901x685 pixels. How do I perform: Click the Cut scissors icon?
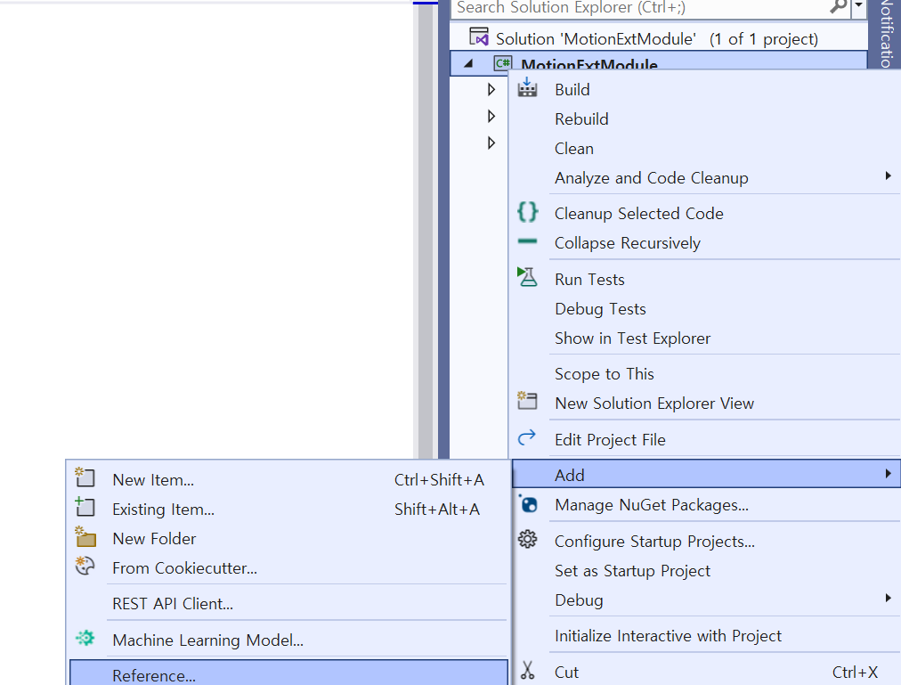527,671
